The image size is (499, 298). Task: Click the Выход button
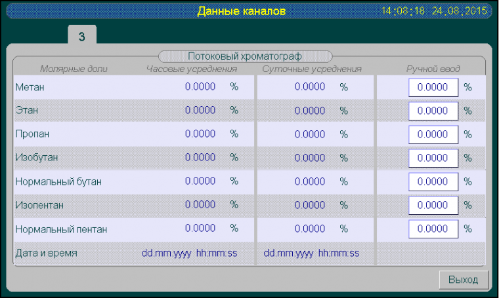[x=464, y=280]
